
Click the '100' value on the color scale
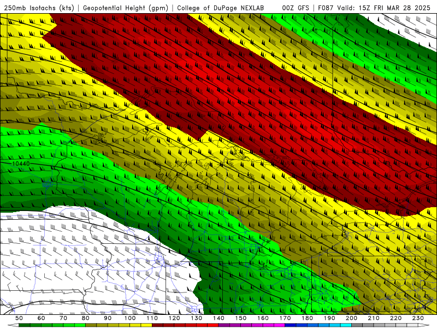[130, 318]
